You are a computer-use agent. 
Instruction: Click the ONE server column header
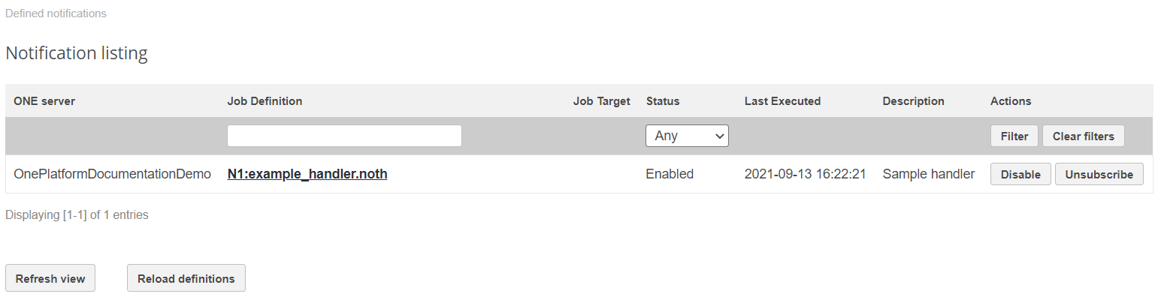click(44, 101)
